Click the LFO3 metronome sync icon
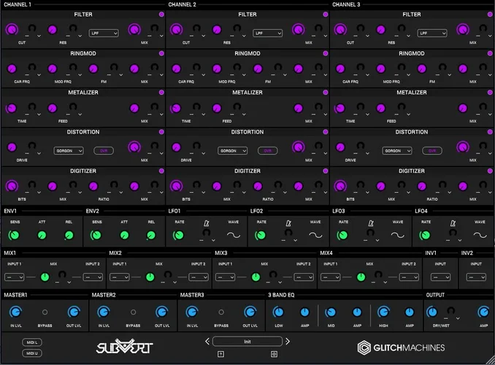 (x=371, y=223)
